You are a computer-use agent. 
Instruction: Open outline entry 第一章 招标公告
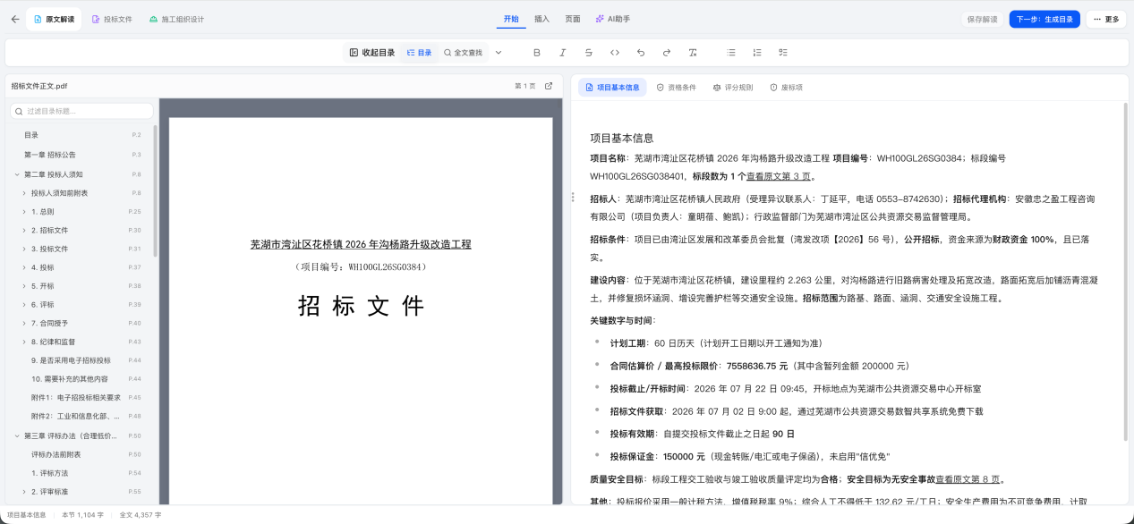(81, 155)
